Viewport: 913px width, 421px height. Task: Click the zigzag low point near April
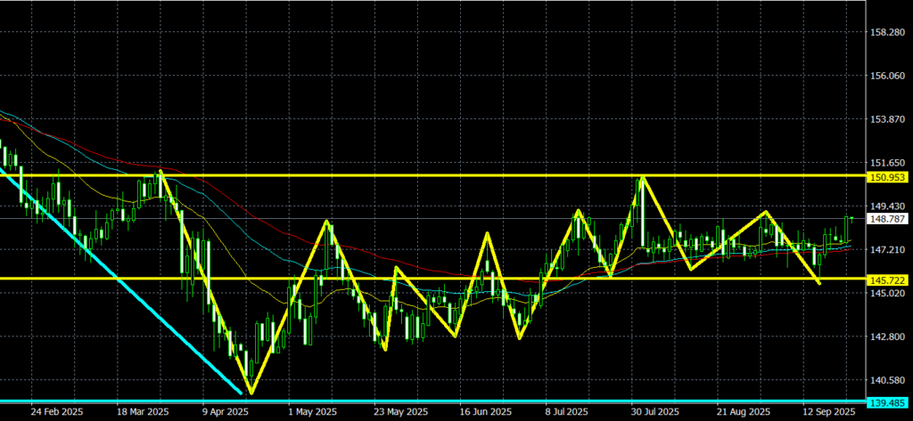pyautogui.click(x=251, y=393)
